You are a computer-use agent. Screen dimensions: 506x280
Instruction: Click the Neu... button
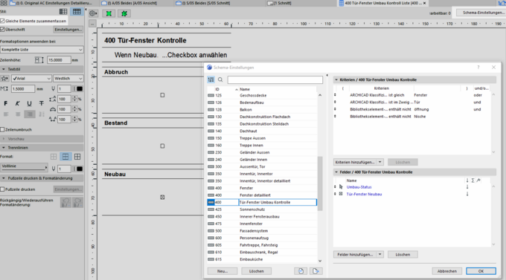tap(222, 271)
